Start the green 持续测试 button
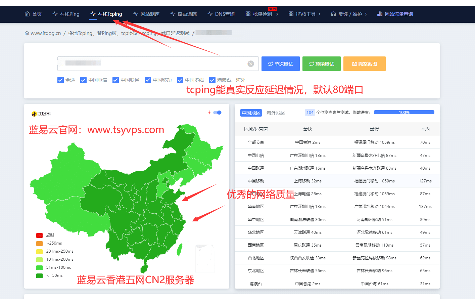The height and width of the screenshot is (299, 475). coord(321,64)
